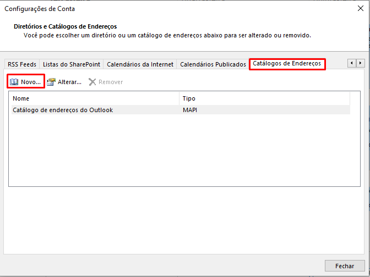Image resolution: width=370 pixels, height=277 pixels.
Task: Click the Diretórios e Catálogos de Endereços heading
Action: (65, 26)
